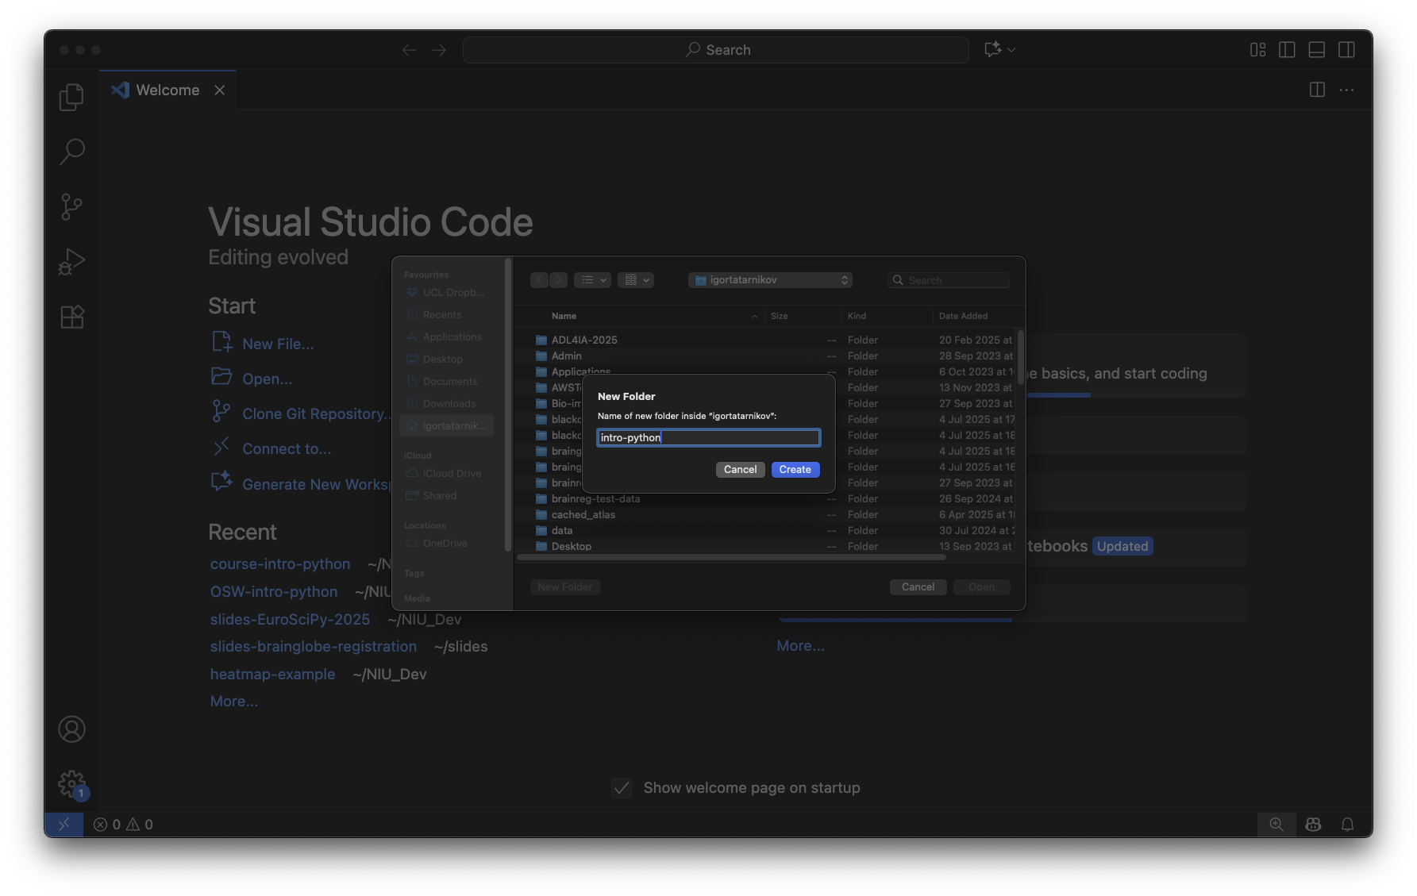1417x896 pixels.
Task: Open the Run and Debug view
Action: [x=71, y=262]
